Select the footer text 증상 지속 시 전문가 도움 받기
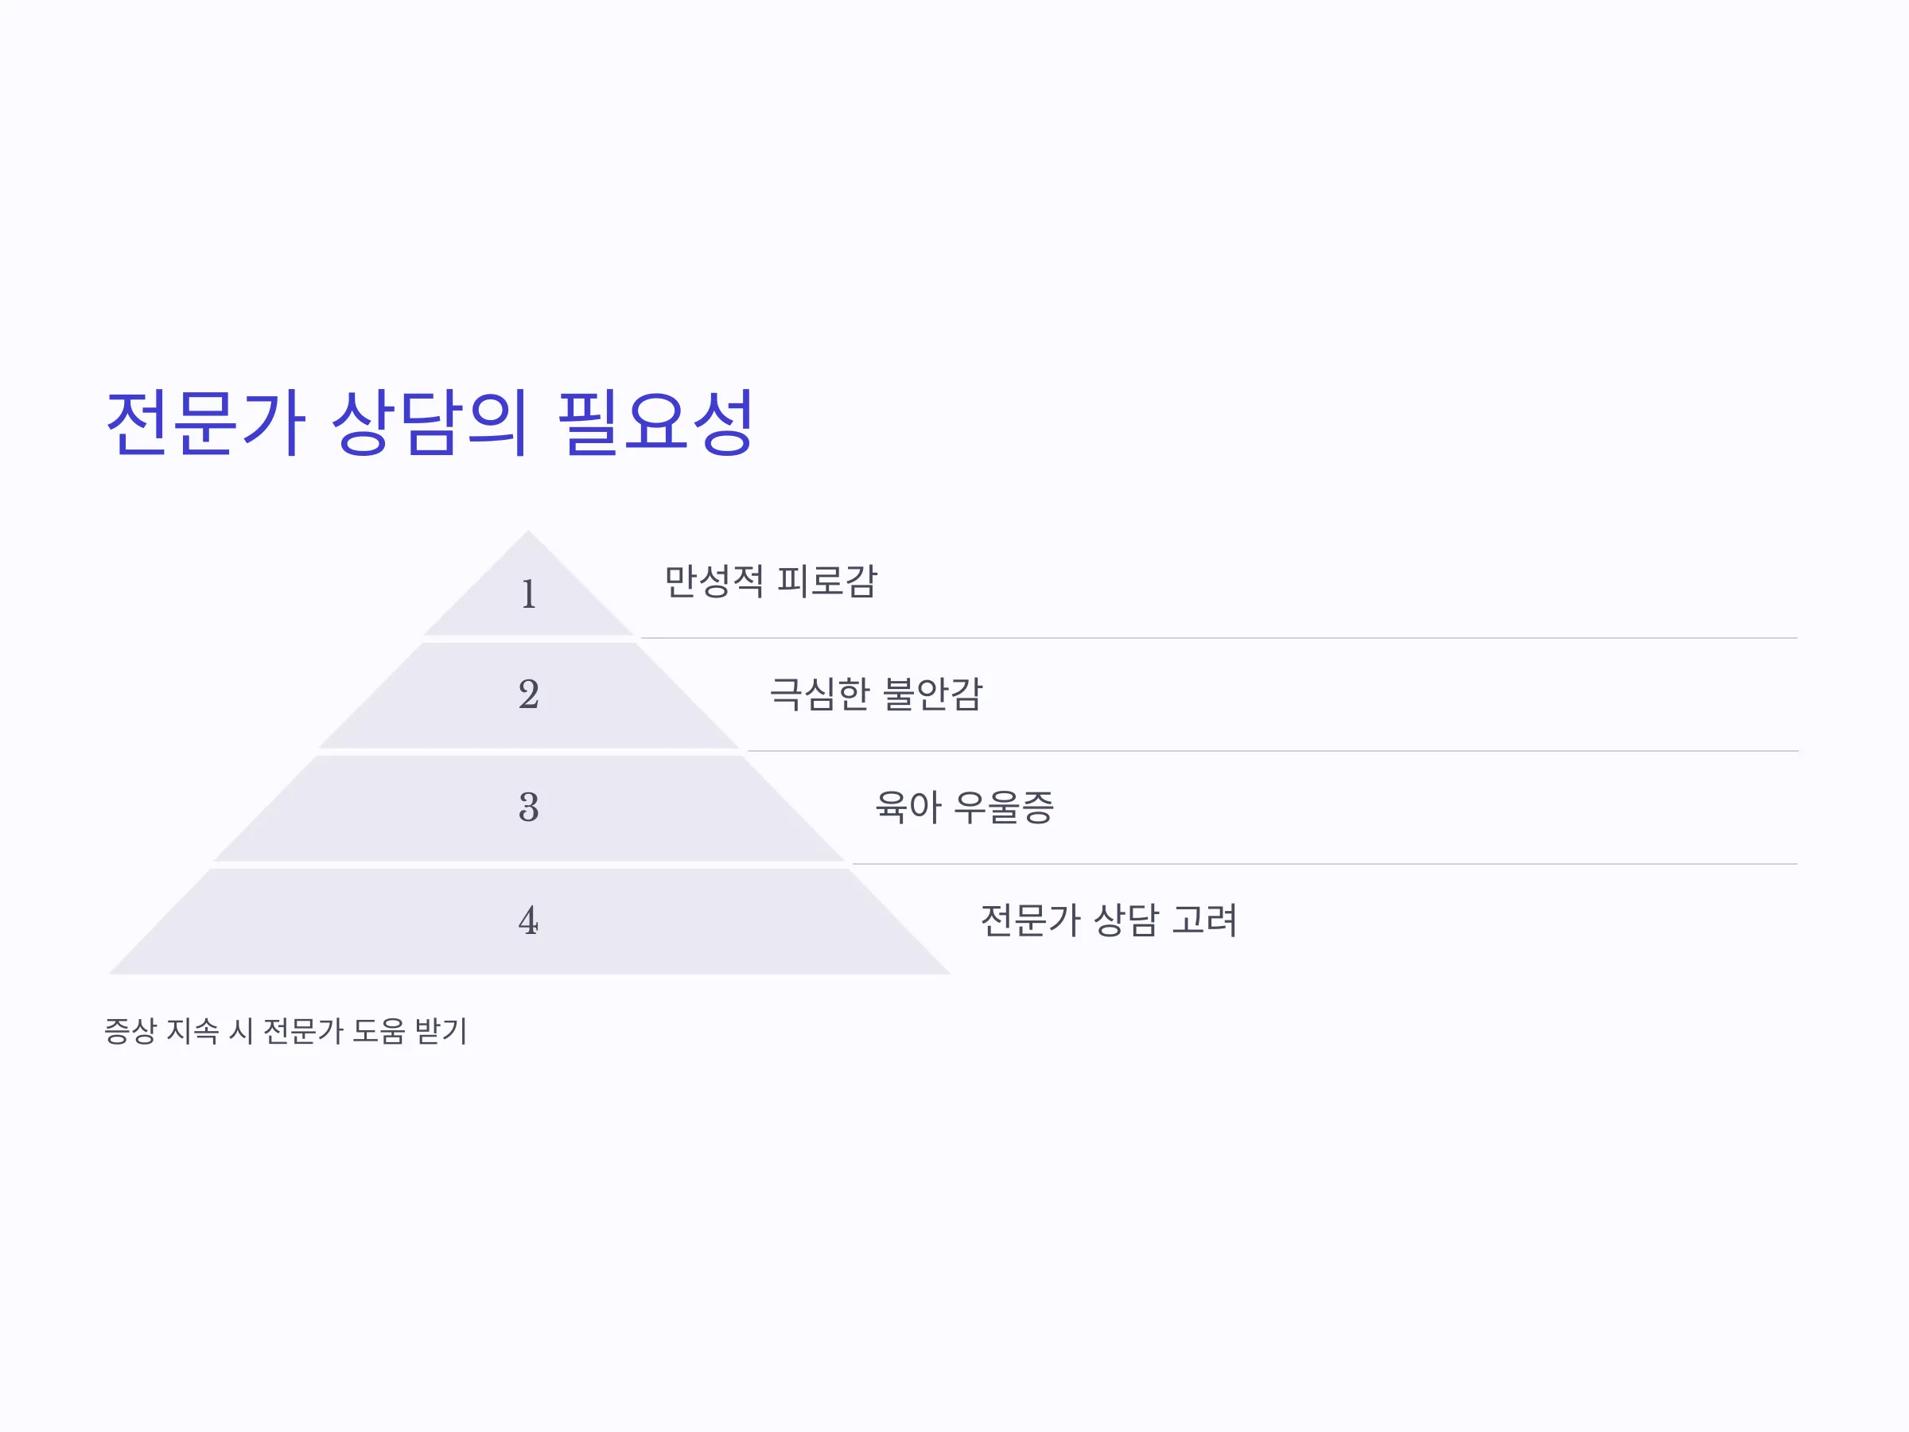The height and width of the screenshot is (1432, 1909). point(286,1030)
